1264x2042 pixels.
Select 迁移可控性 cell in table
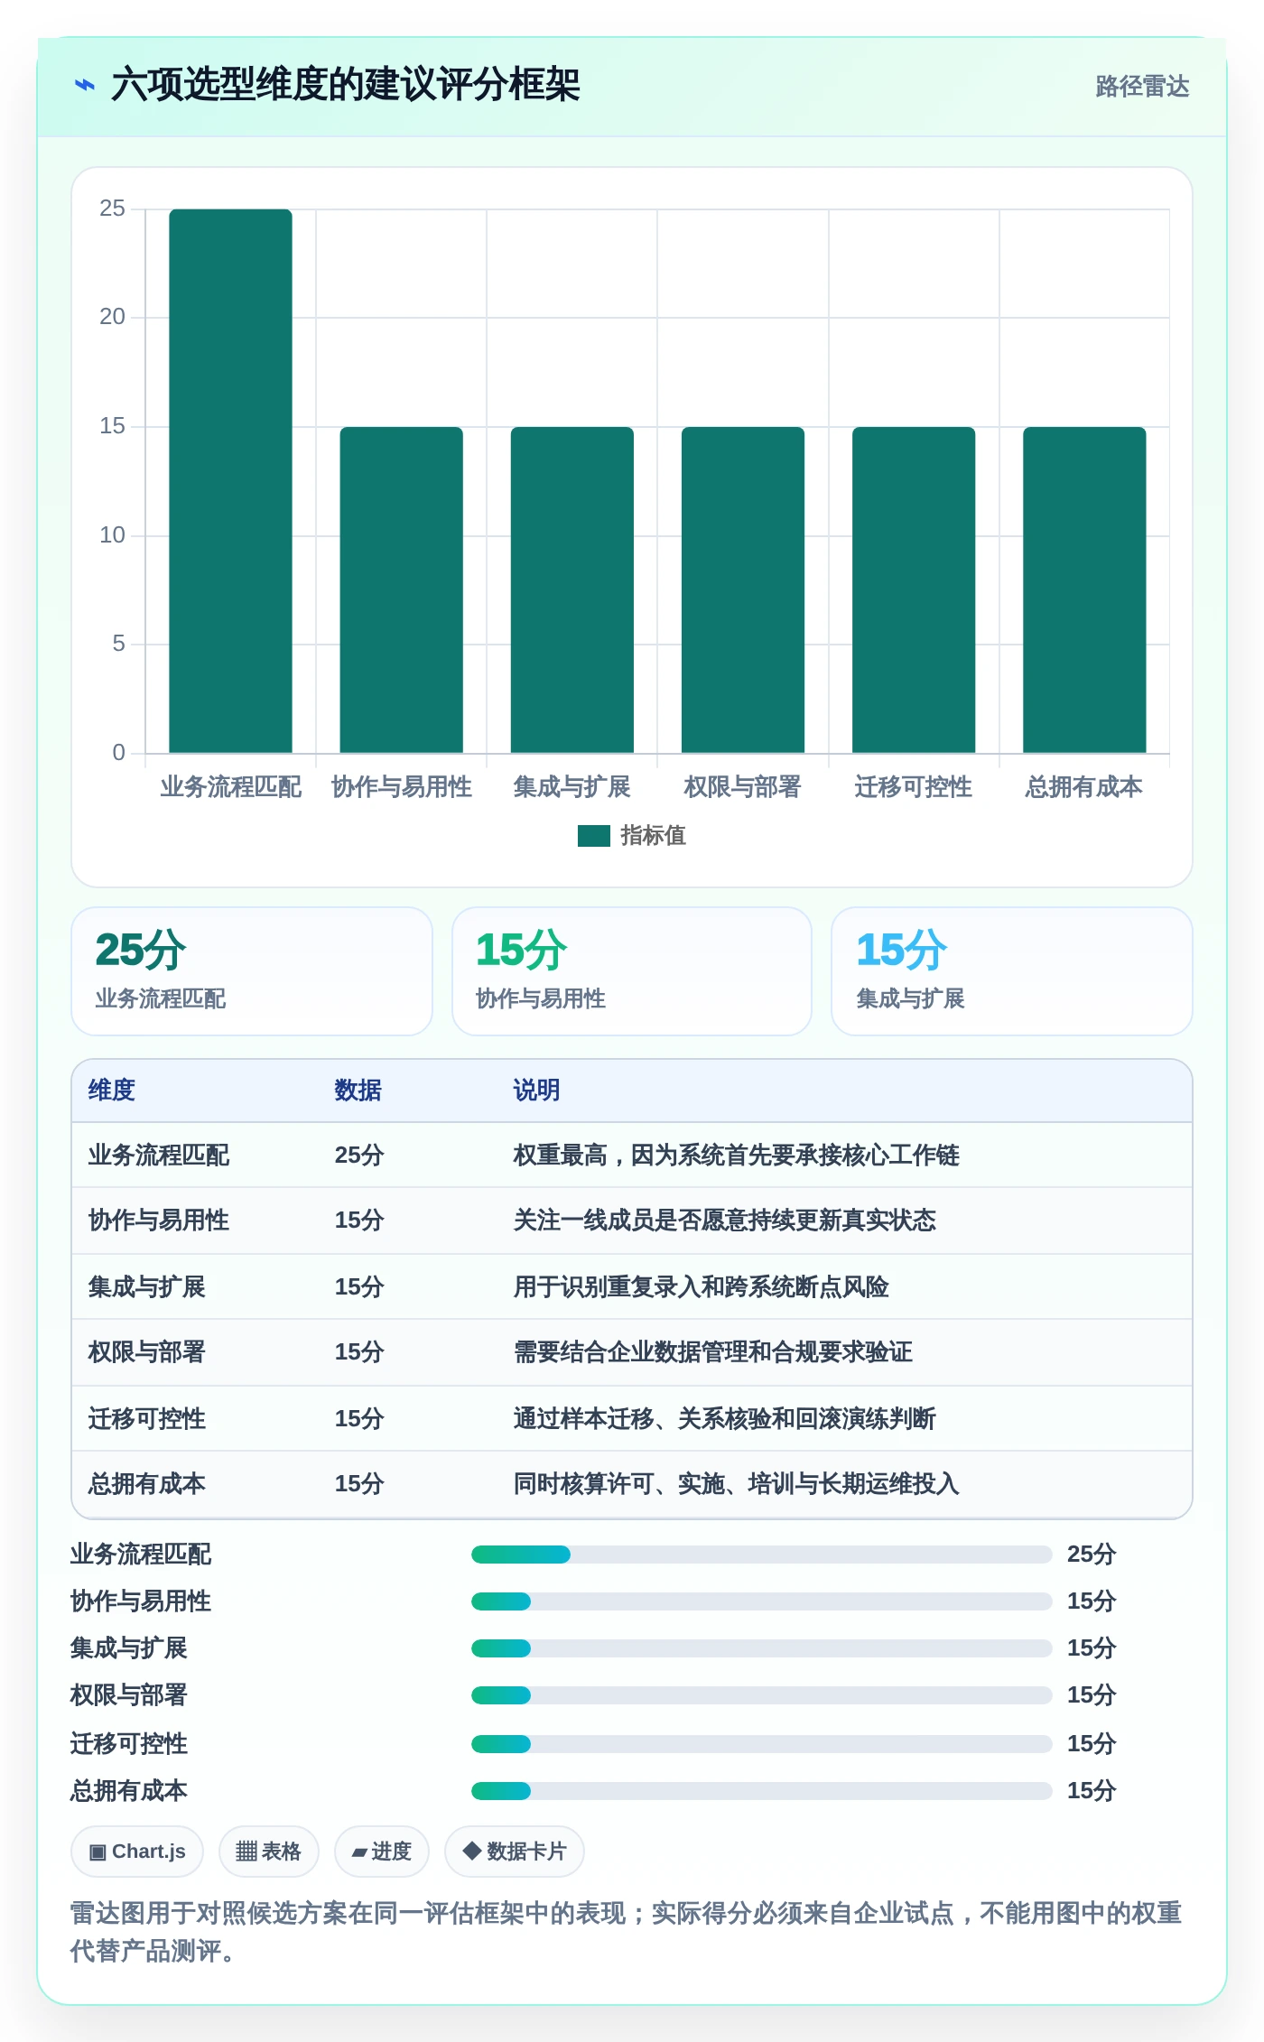pyautogui.click(x=146, y=1419)
